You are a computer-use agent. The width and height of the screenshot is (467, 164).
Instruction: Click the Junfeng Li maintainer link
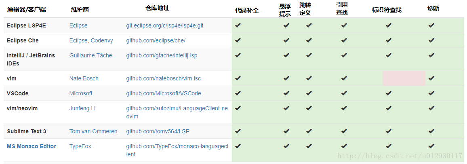82,108
